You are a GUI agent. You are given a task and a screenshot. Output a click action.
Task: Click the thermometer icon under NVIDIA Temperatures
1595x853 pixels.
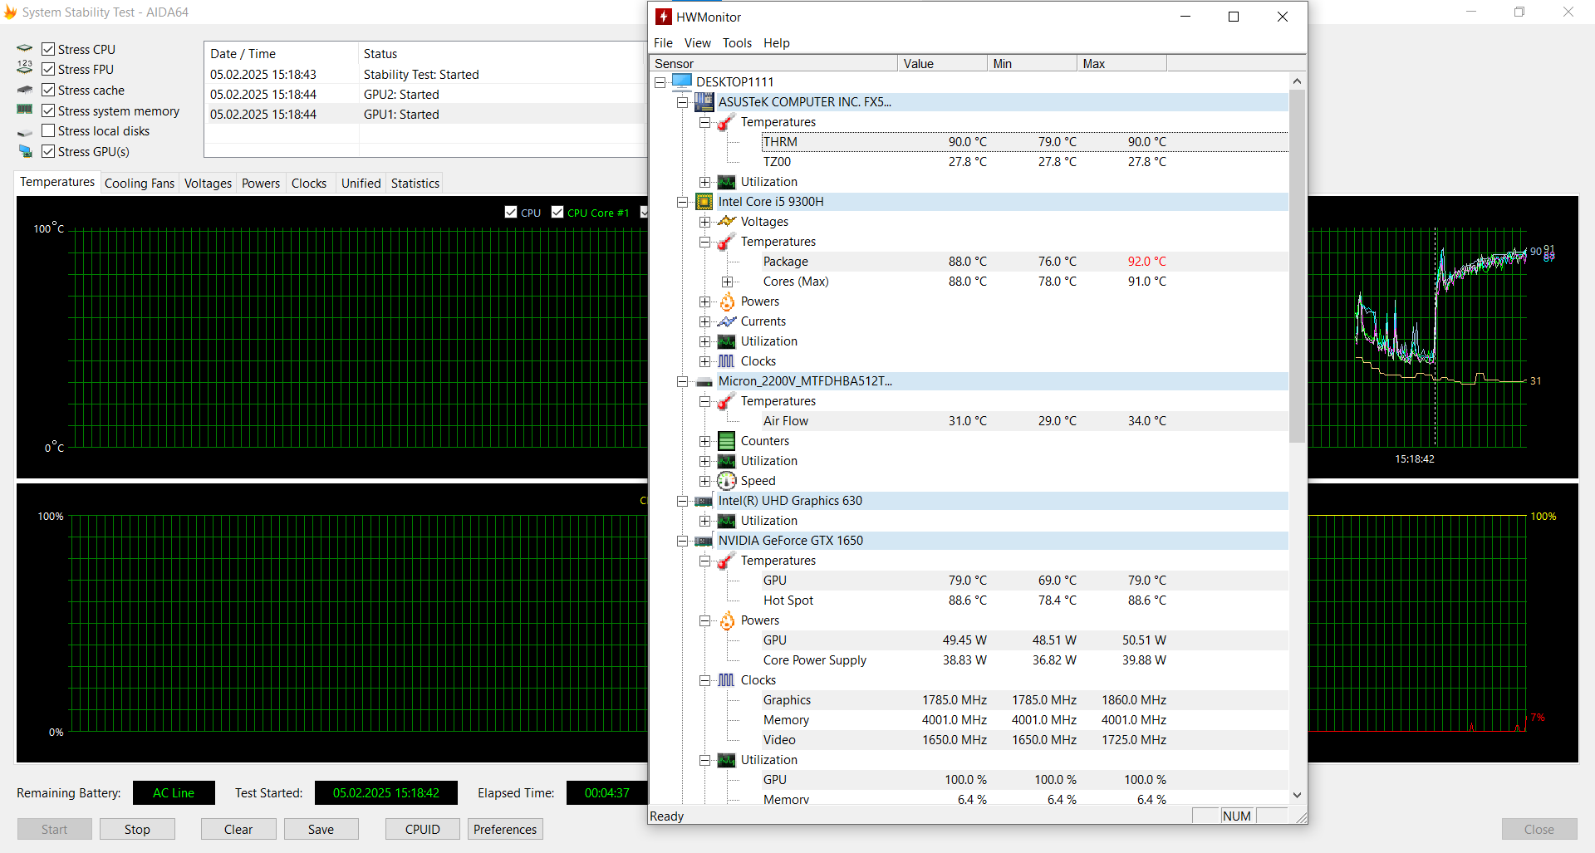[x=726, y=561]
